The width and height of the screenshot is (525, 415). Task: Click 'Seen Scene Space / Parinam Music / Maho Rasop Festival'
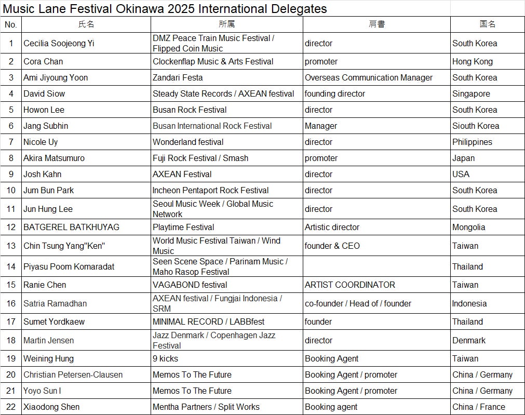point(227,266)
